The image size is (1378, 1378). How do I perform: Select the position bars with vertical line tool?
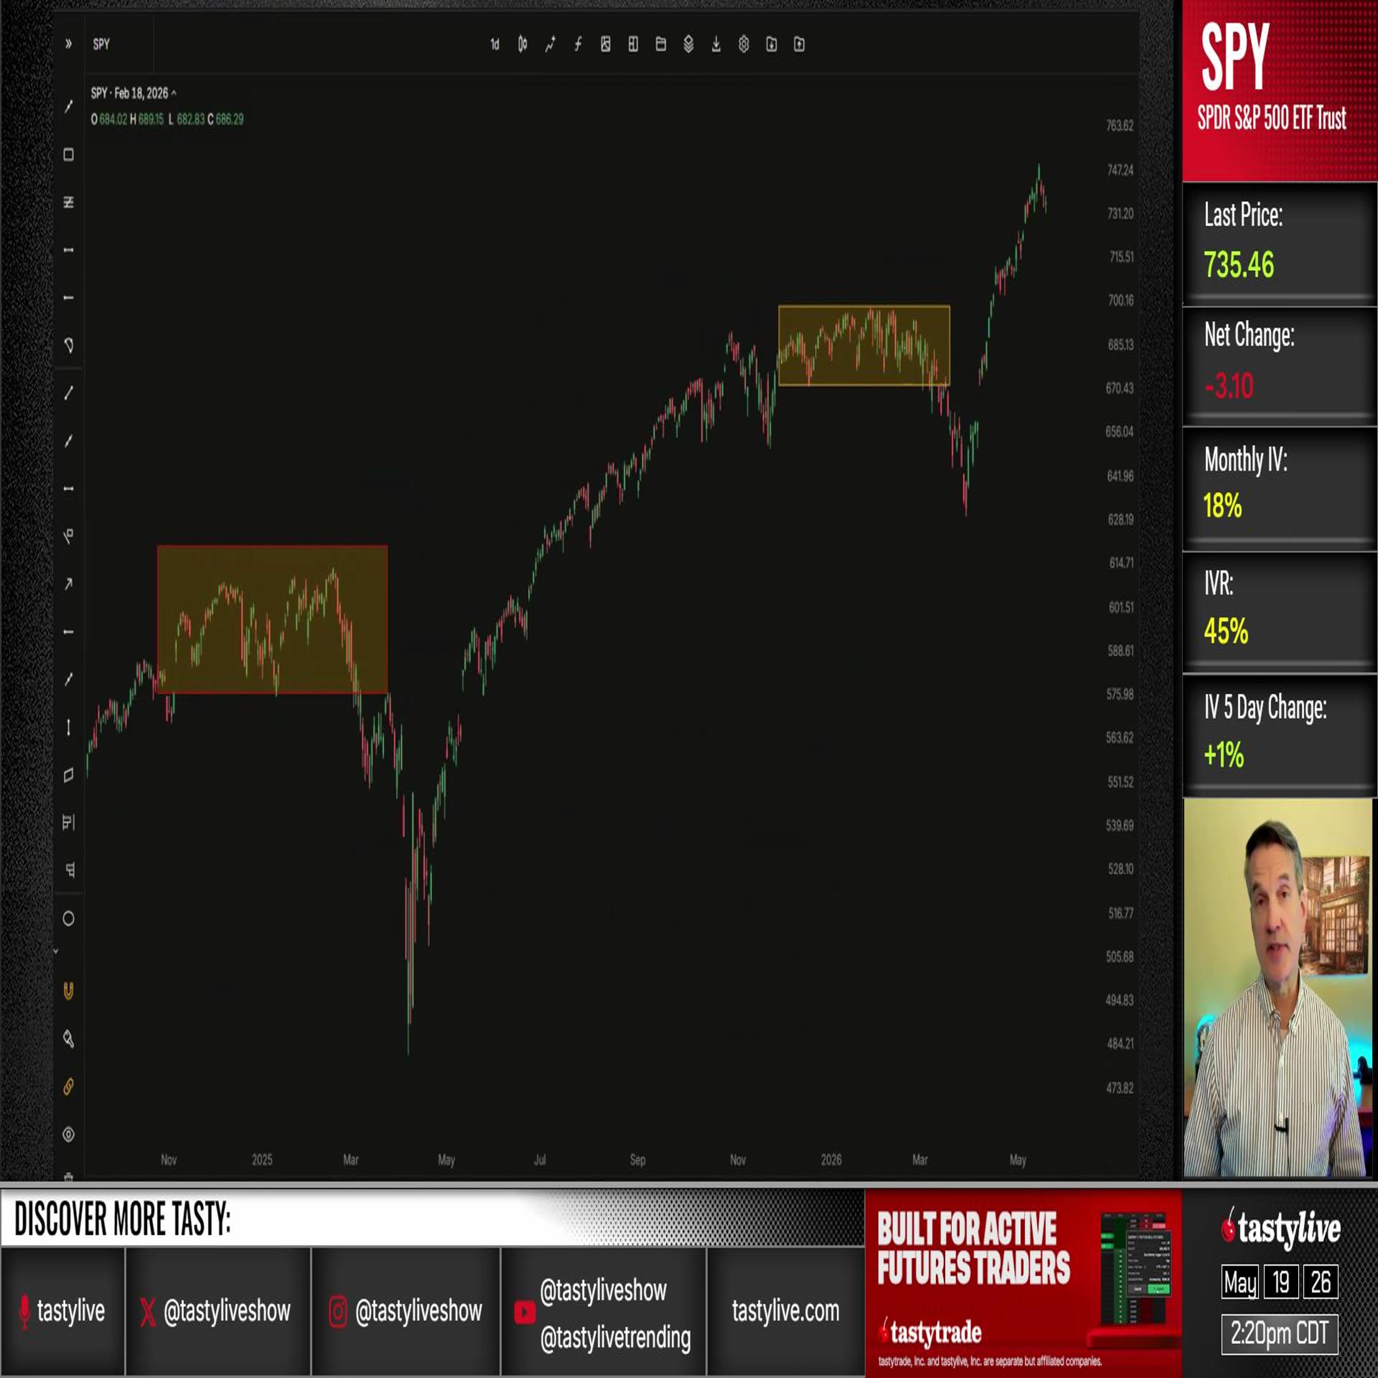[x=68, y=822]
